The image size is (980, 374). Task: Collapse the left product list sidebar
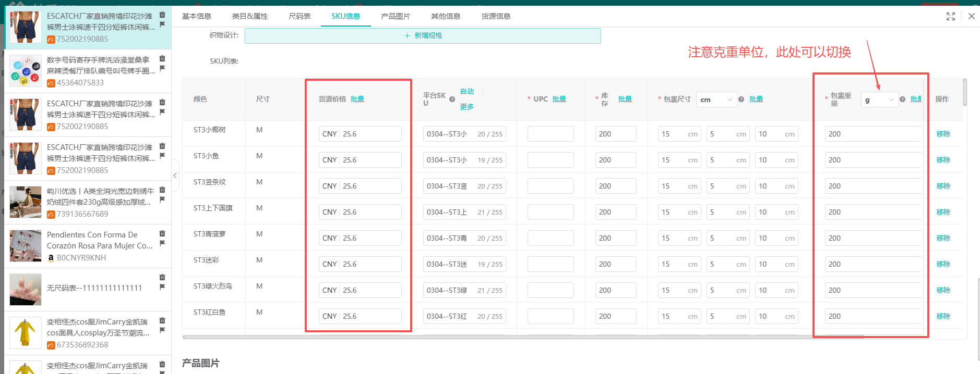175,176
